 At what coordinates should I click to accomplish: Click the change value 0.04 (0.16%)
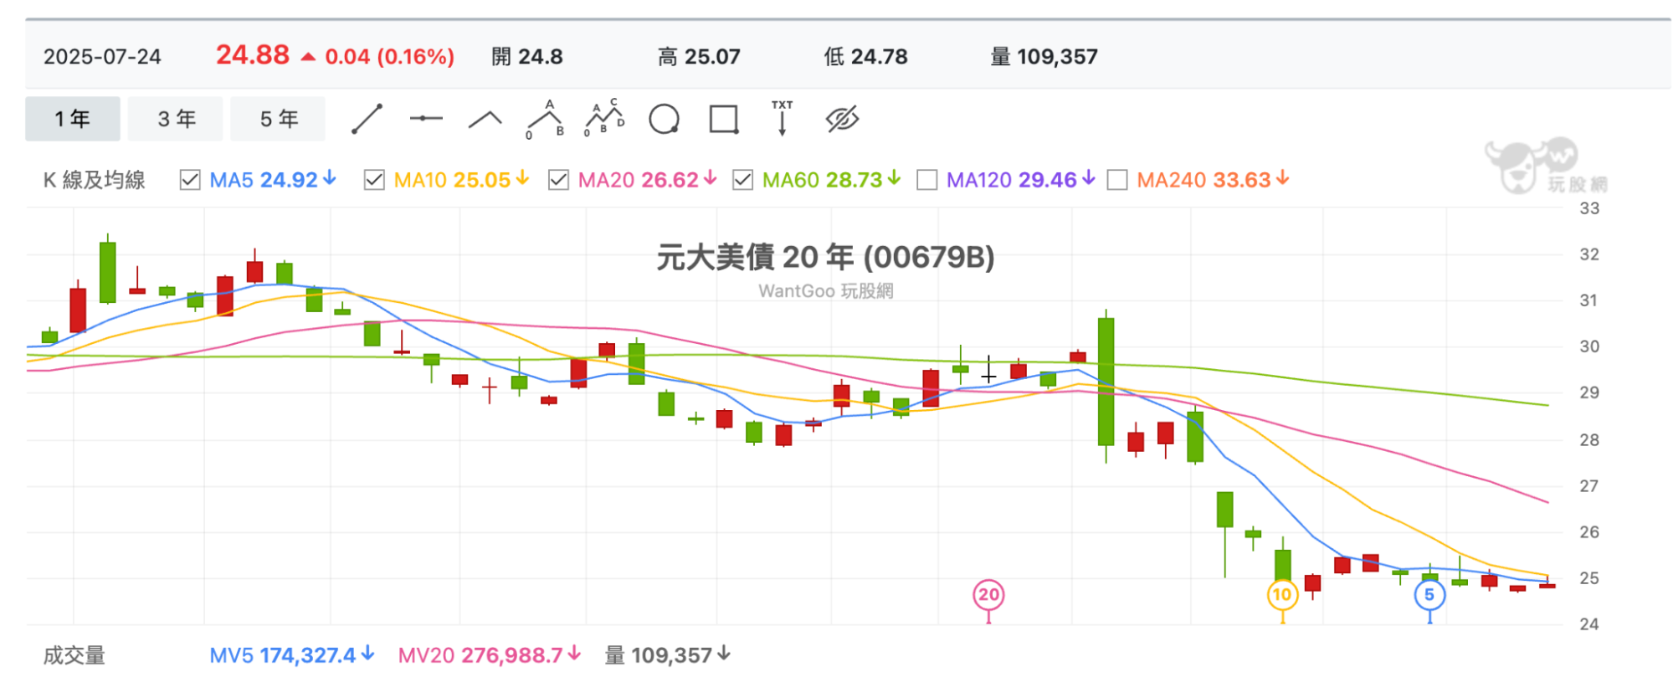(x=389, y=57)
